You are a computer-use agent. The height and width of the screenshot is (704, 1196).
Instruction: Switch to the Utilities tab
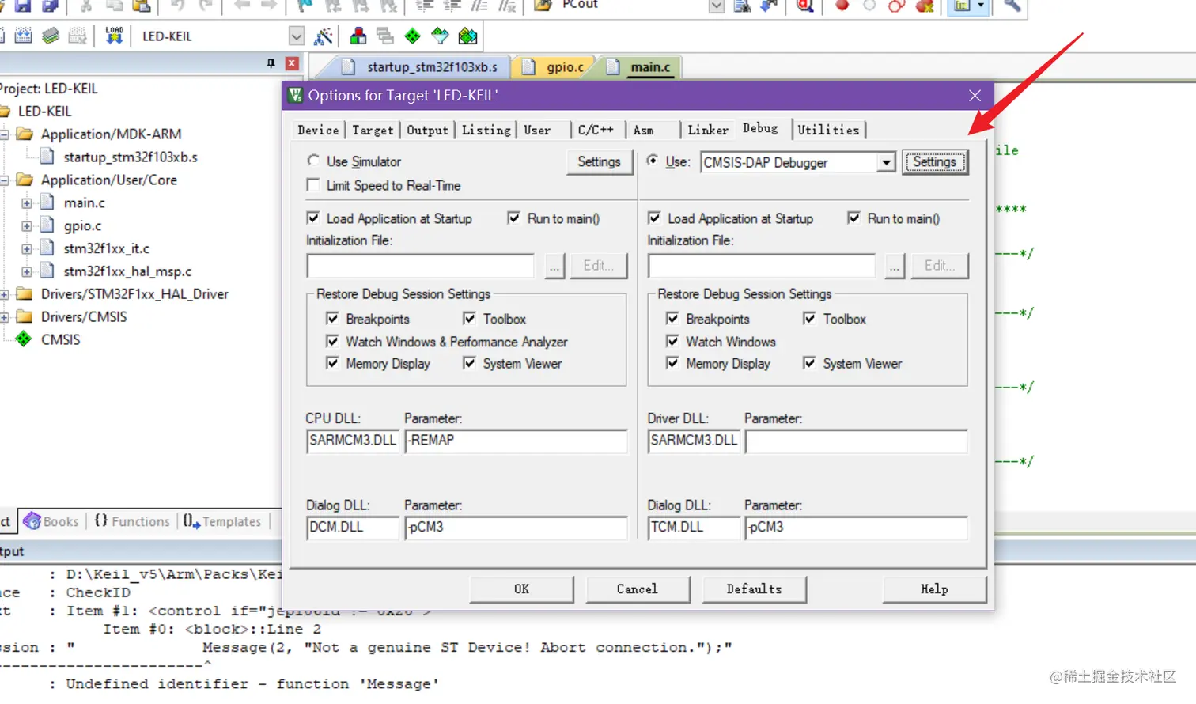coord(828,130)
